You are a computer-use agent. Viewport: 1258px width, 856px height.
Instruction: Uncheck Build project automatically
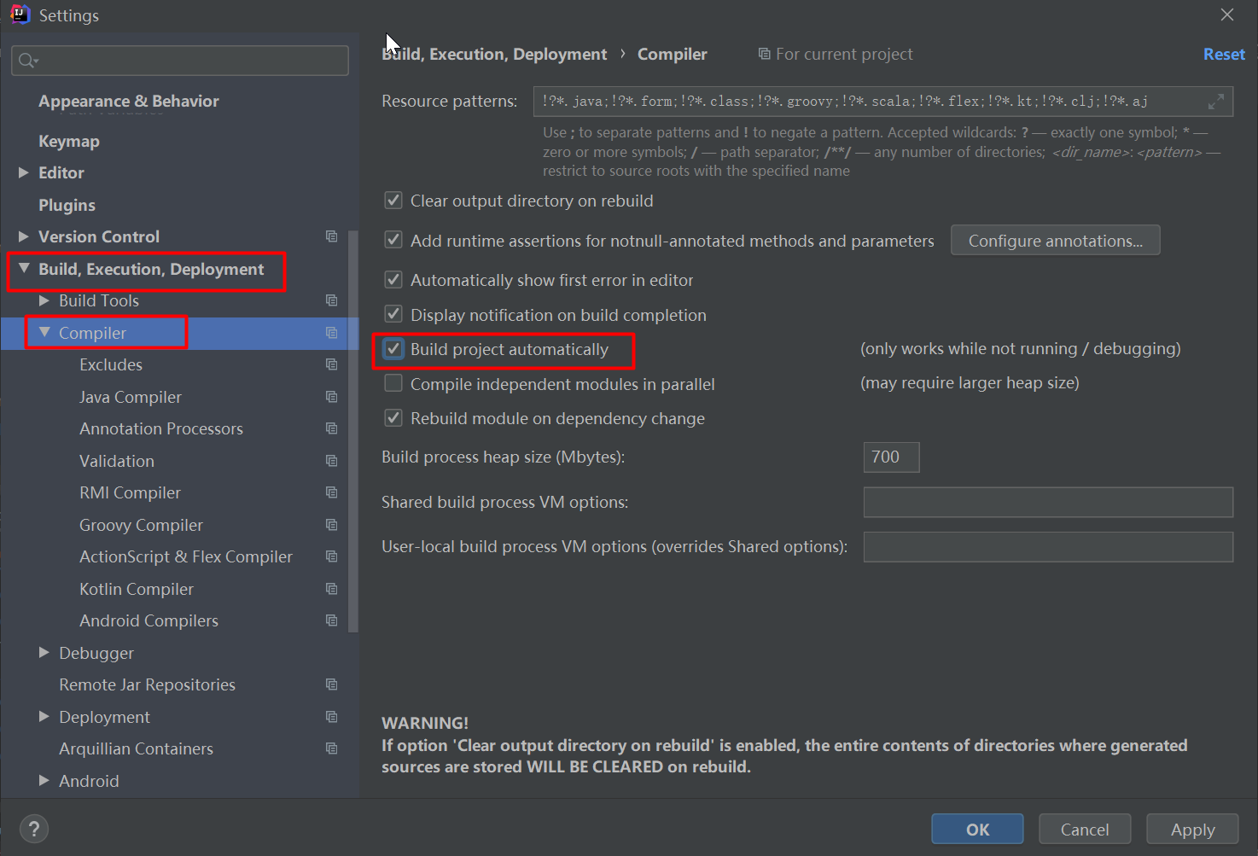point(393,349)
